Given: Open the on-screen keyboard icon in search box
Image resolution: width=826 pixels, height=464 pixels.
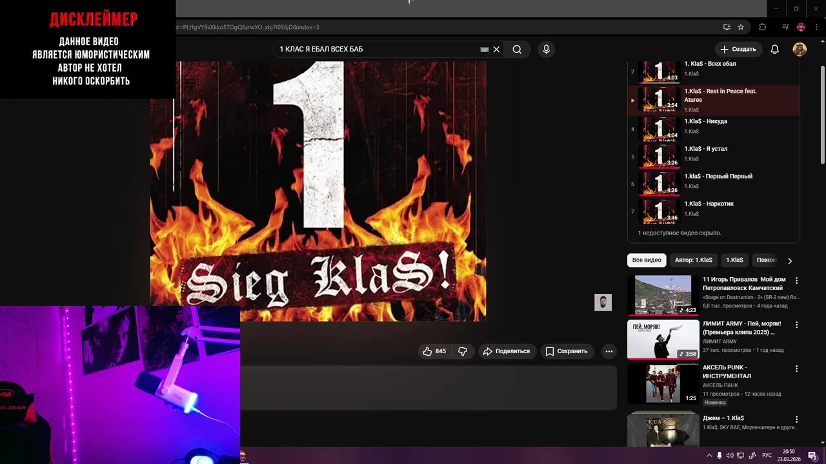Looking at the screenshot, I should click(485, 50).
